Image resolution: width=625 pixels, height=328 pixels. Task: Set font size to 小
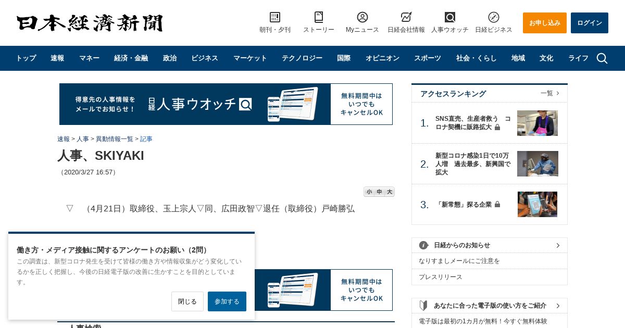[369, 192]
